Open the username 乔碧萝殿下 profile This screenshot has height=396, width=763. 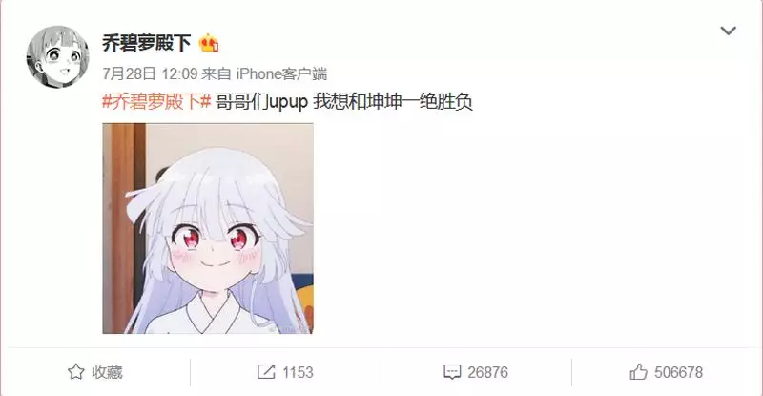pos(147,43)
